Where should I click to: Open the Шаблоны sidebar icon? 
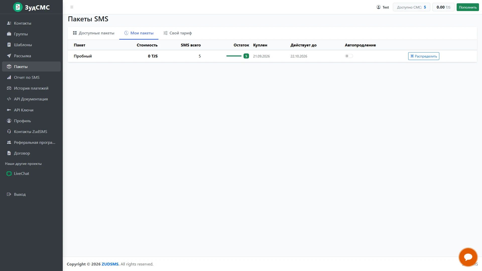[9, 45]
